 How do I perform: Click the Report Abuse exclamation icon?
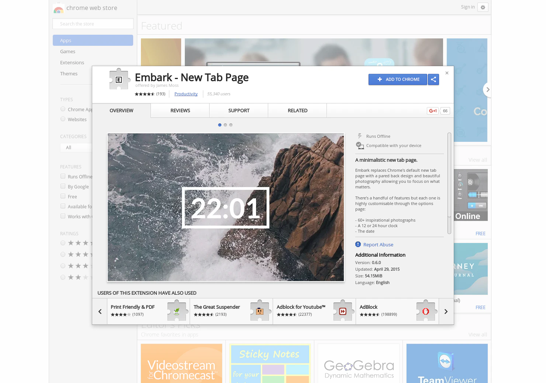pyautogui.click(x=358, y=244)
